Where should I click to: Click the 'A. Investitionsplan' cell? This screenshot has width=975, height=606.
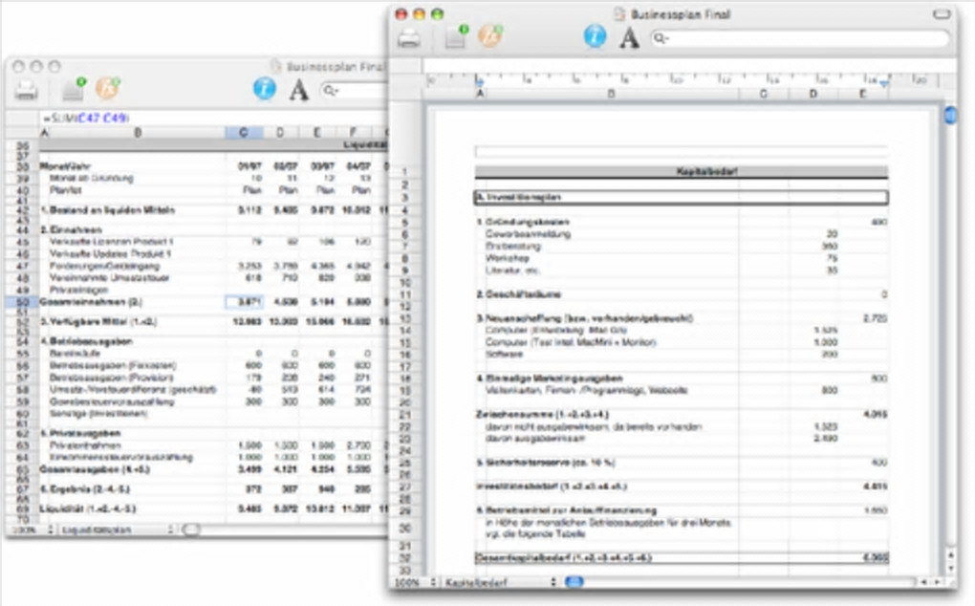pyautogui.click(x=682, y=197)
